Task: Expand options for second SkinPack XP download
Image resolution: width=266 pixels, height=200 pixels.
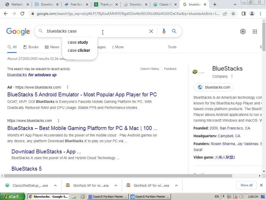Action: coord(176,185)
